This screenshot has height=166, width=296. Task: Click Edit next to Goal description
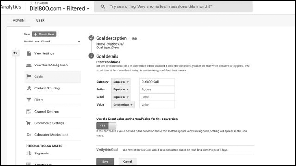click(x=135, y=39)
